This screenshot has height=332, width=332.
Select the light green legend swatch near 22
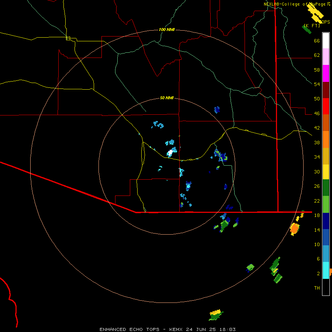click(326, 204)
